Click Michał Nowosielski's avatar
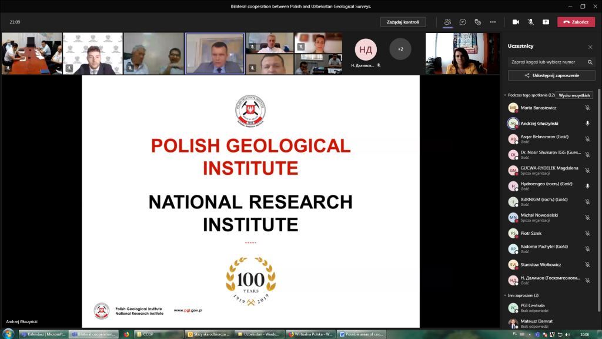Viewport: 602px width, 339px height. (x=513, y=218)
